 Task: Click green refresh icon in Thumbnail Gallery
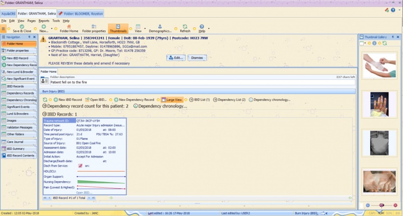384,43
